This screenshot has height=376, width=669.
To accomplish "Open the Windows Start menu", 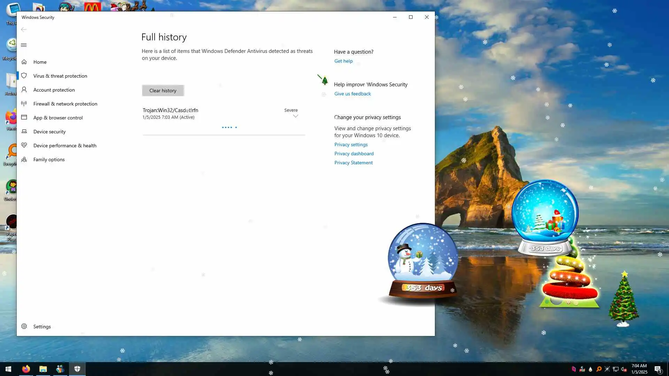I will [8, 369].
